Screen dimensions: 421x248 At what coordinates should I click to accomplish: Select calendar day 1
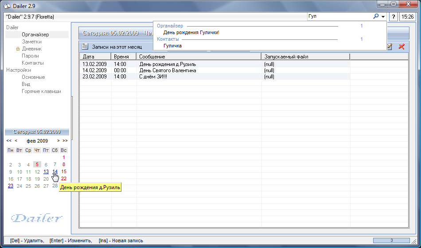[x=64, y=157]
